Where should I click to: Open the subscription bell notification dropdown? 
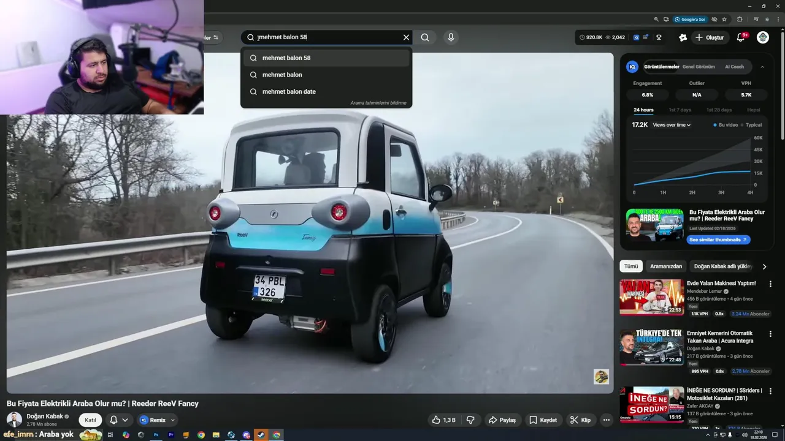pyautogui.click(x=119, y=420)
